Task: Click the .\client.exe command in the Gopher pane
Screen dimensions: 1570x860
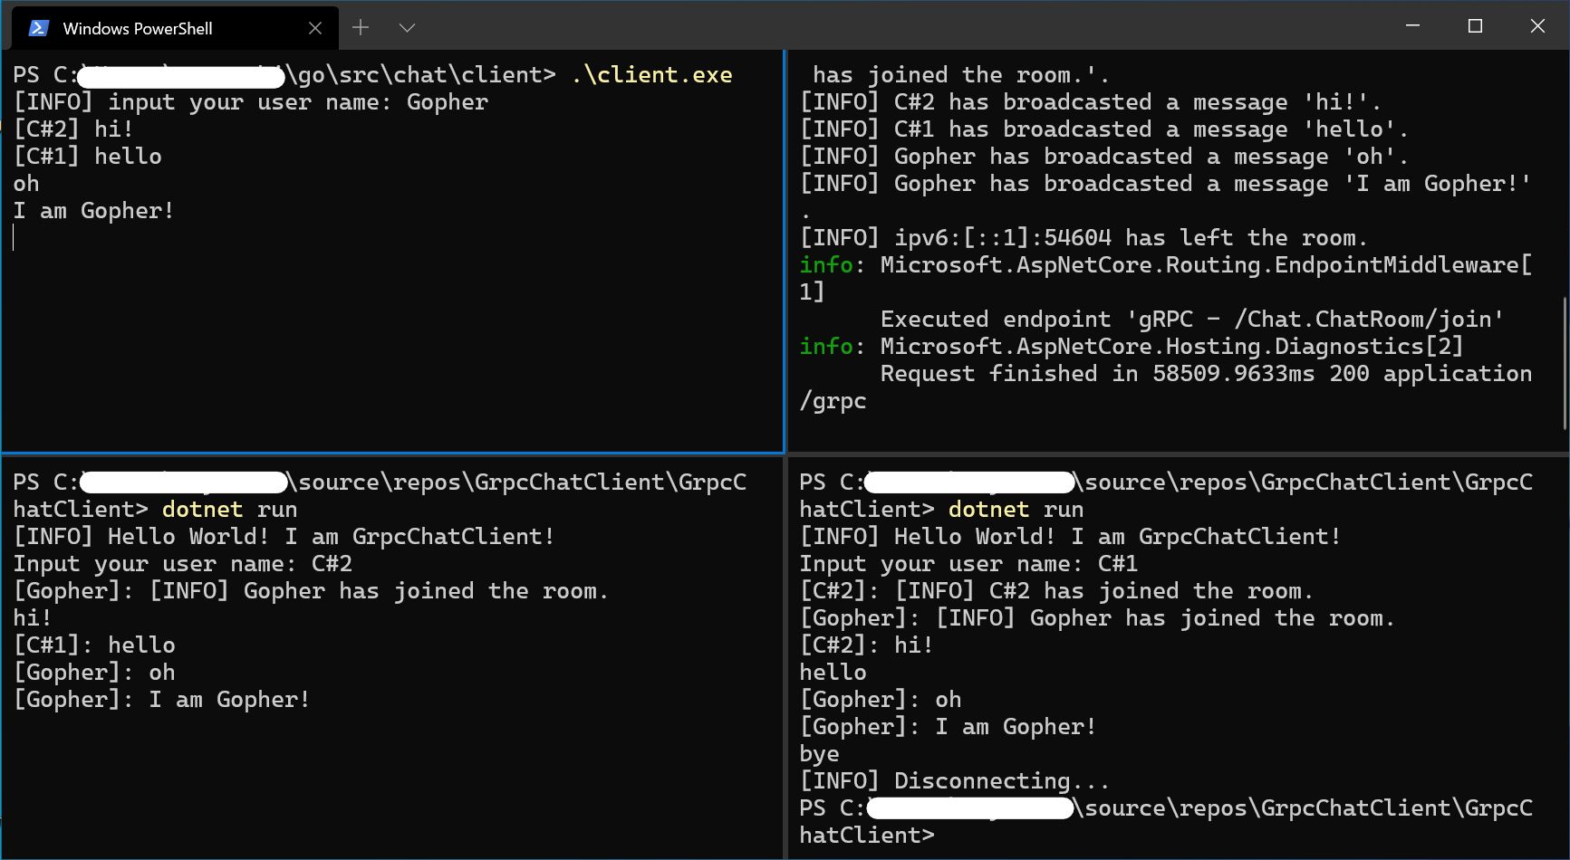Action: coord(651,75)
